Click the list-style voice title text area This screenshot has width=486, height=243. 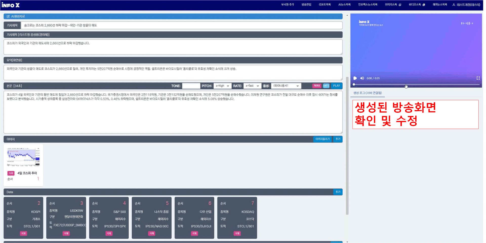click(x=173, y=47)
